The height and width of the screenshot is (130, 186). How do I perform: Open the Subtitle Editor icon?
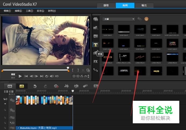pos(96,86)
